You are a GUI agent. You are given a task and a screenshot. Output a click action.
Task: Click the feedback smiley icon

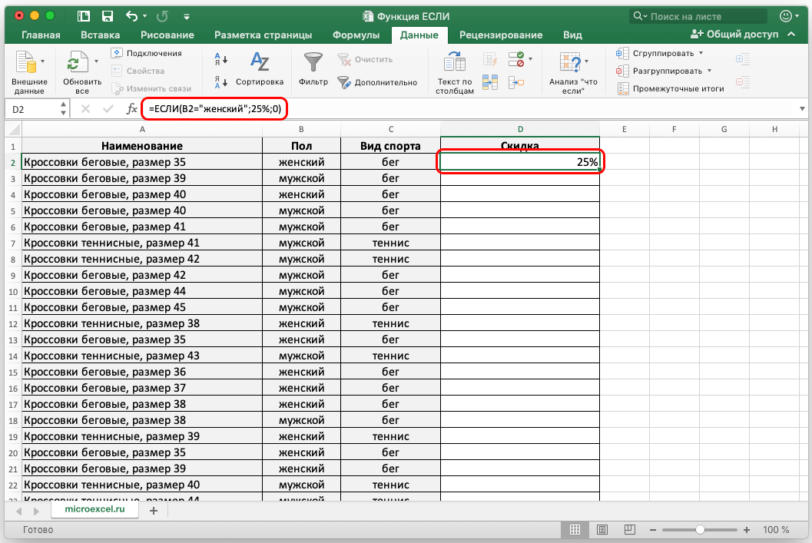click(786, 16)
